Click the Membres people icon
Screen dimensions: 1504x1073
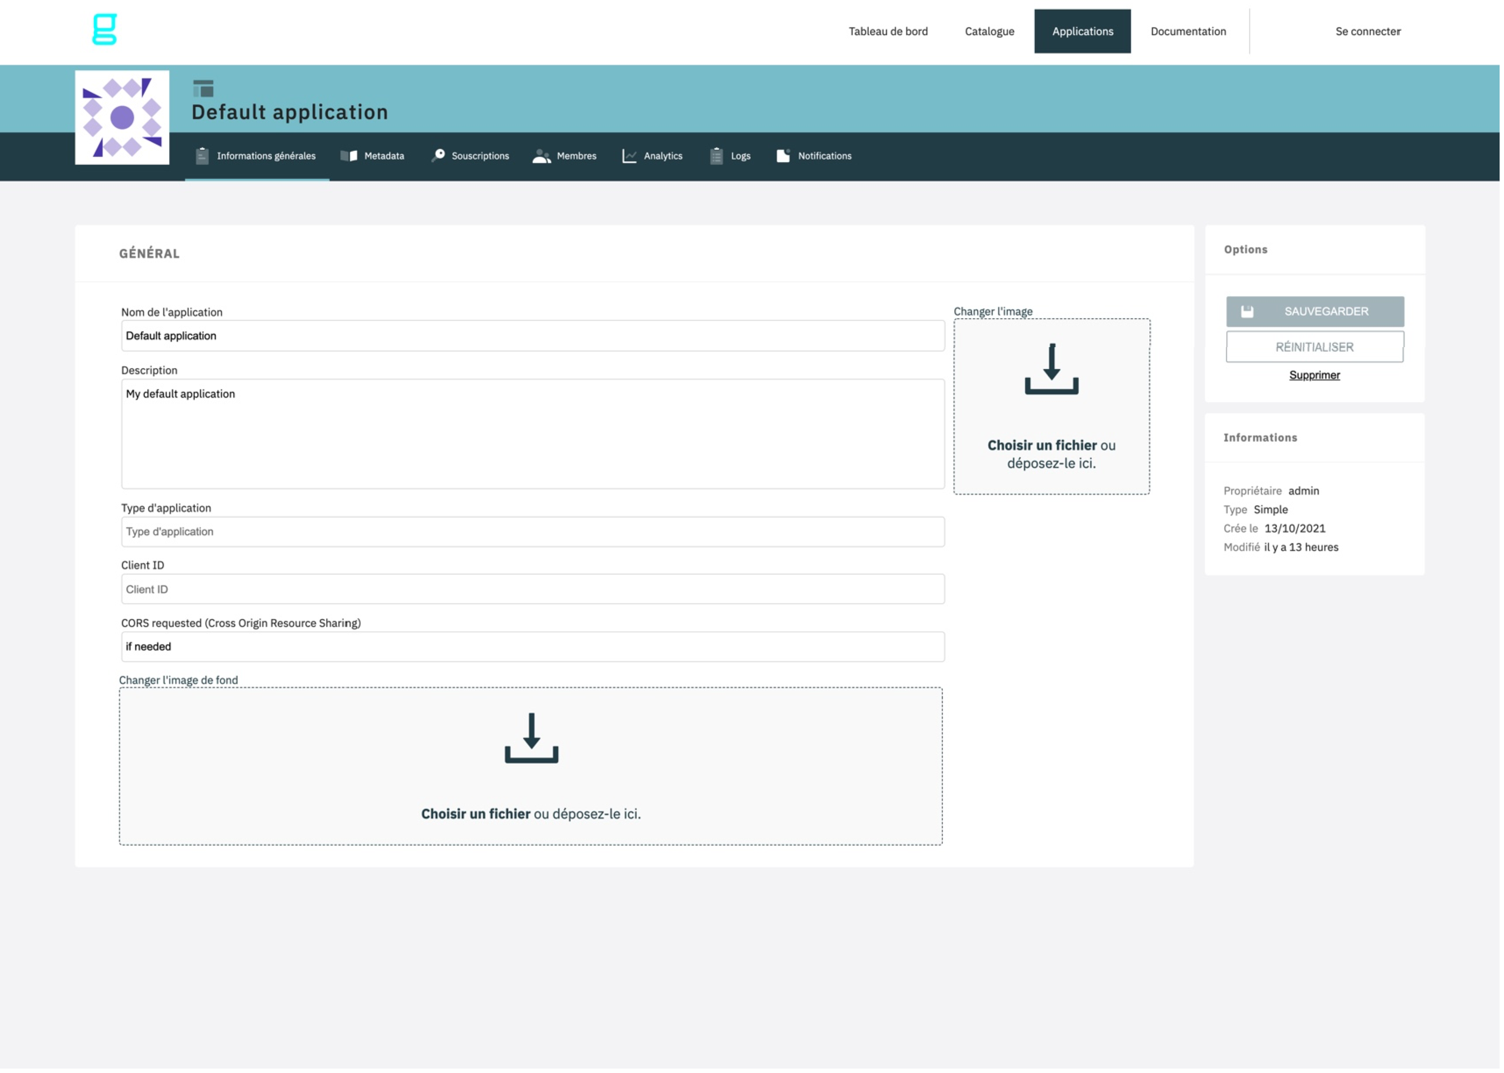[x=542, y=156]
